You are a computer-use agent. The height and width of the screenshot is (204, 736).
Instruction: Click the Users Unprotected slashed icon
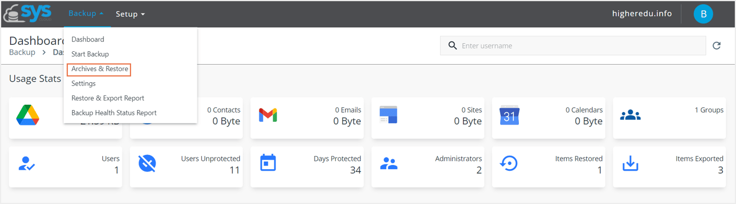pos(147,163)
